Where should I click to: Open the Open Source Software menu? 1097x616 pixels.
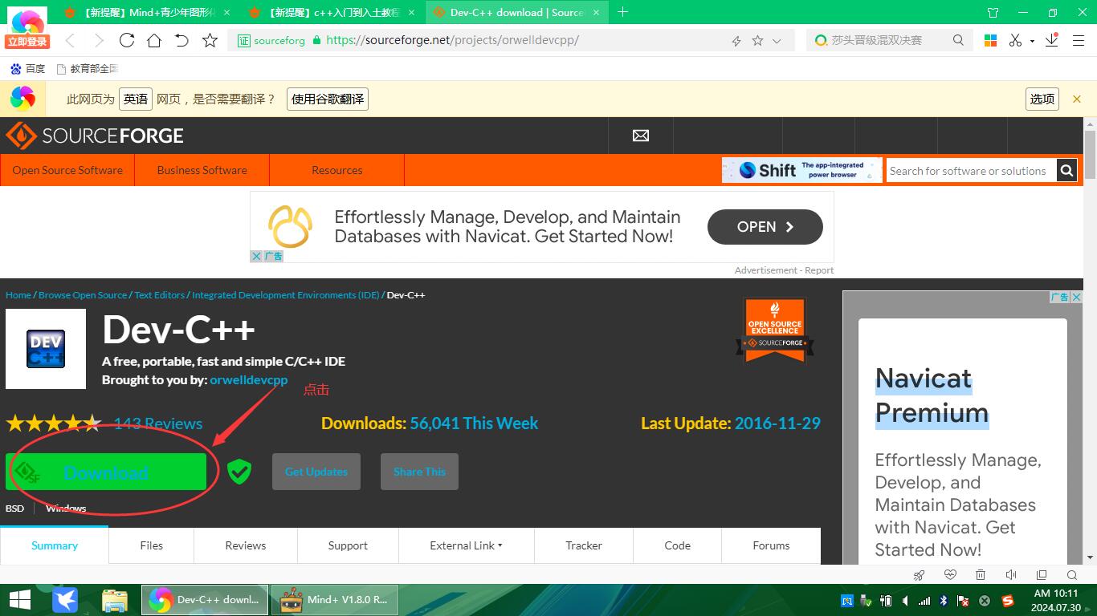[x=67, y=170]
